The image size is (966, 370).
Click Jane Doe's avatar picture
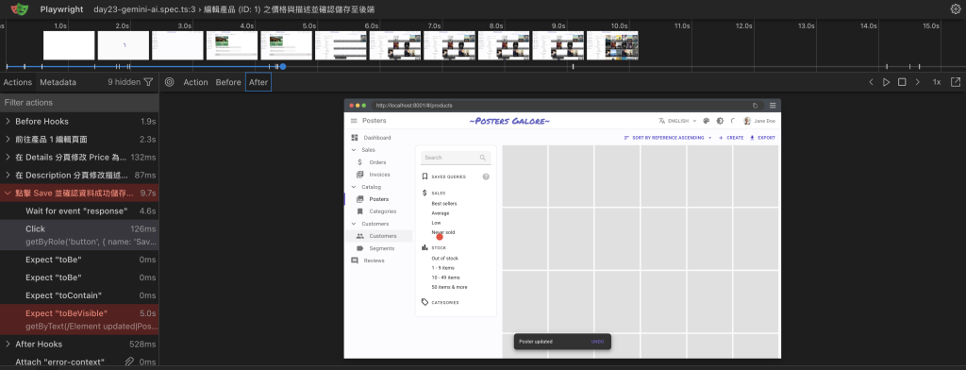747,121
